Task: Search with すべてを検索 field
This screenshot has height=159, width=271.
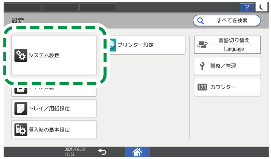Action: (226, 20)
